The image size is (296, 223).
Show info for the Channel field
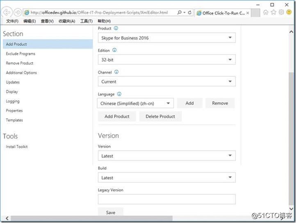coord(116,72)
